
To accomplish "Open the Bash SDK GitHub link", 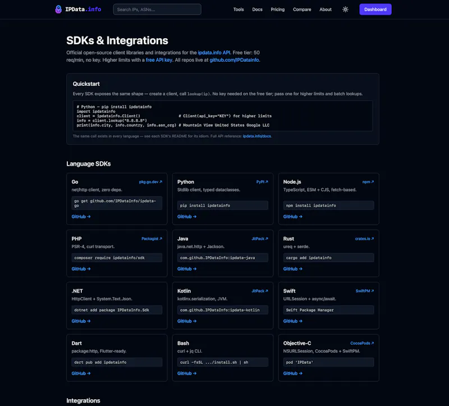I will [x=187, y=373].
